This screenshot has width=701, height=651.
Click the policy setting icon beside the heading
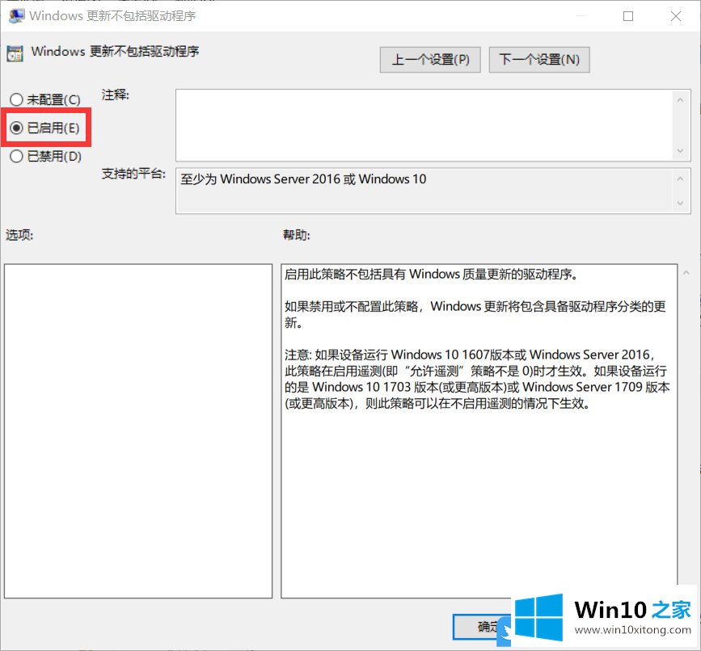click(x=15, y=53)
